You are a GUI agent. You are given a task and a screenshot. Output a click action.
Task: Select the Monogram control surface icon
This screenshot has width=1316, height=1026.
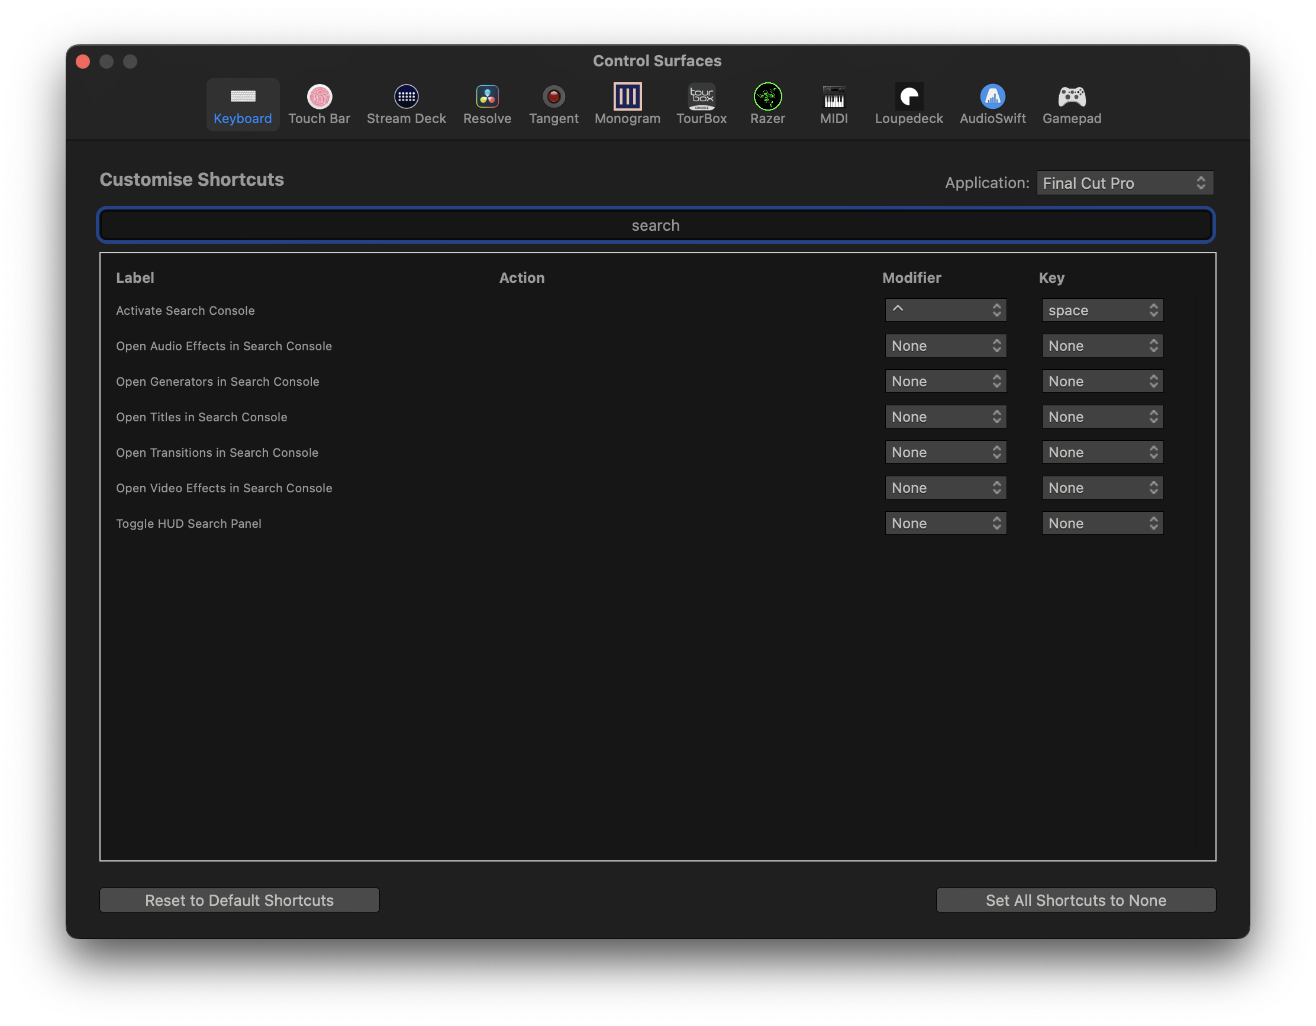pos(627,104)
